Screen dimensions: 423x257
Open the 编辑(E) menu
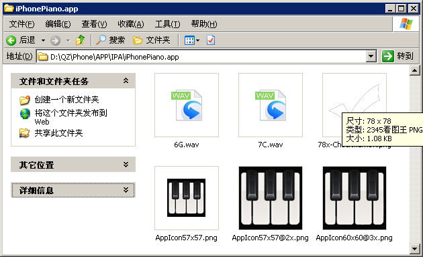[58, 24]
